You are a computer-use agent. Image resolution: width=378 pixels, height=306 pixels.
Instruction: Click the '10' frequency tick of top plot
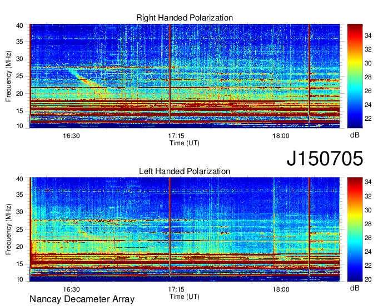[19, 126]
